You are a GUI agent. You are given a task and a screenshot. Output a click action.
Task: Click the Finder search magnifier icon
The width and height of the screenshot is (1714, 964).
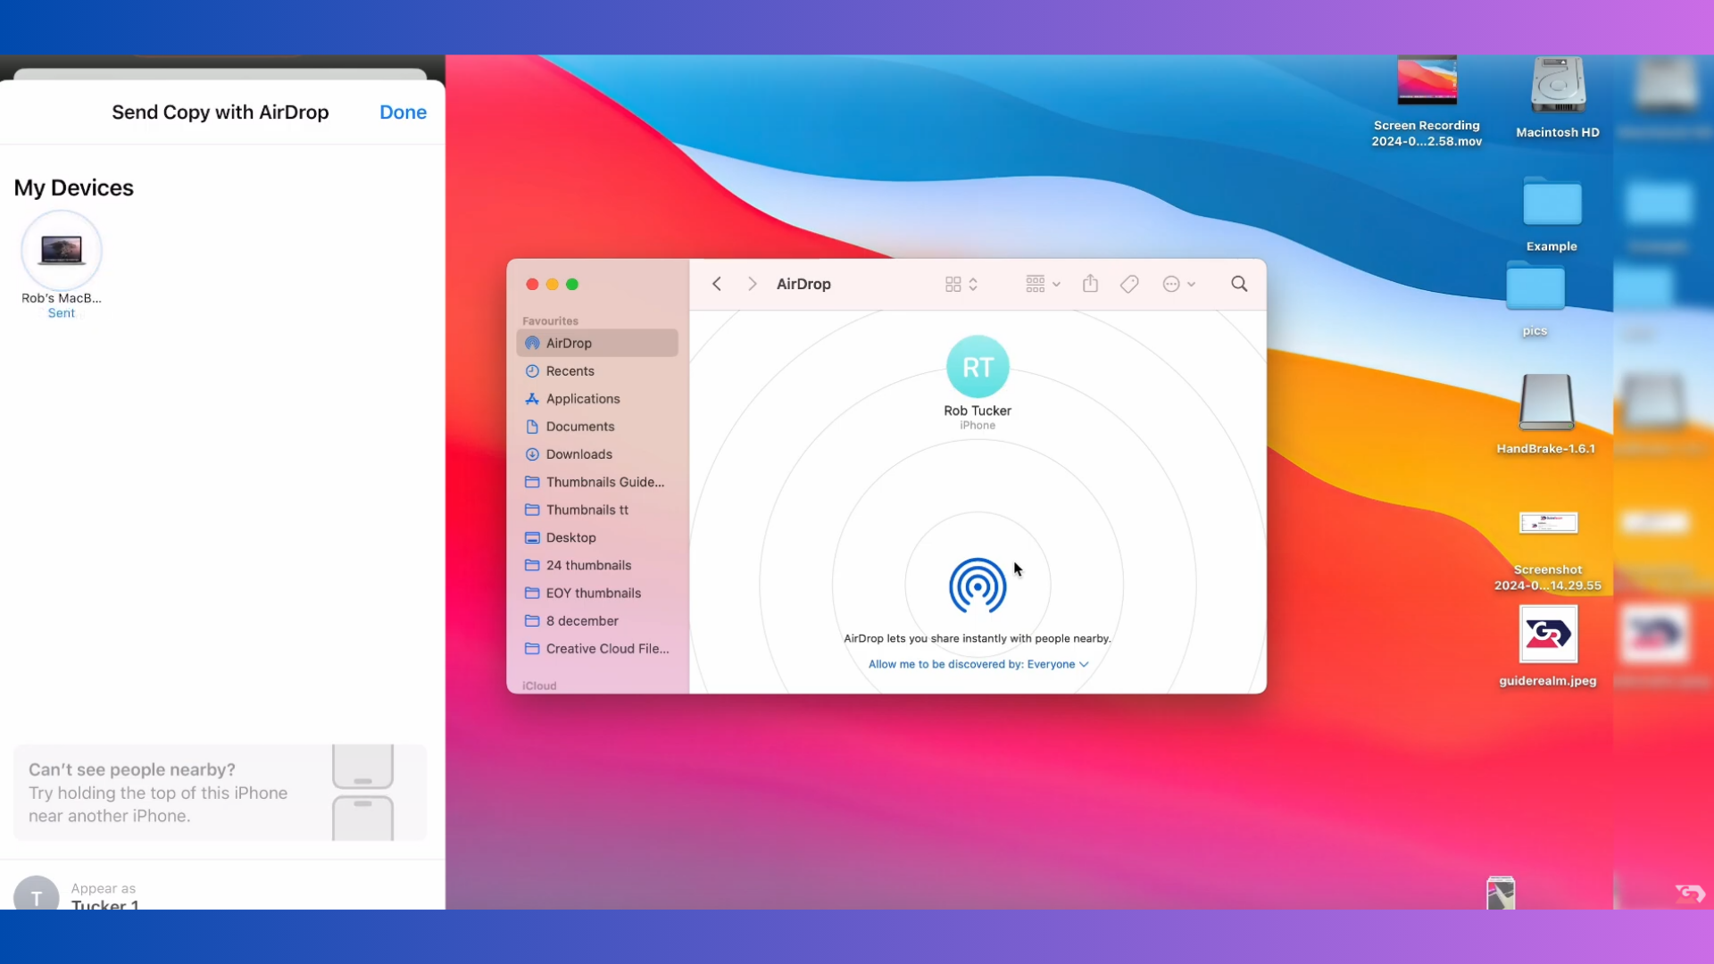[1239, 284]
